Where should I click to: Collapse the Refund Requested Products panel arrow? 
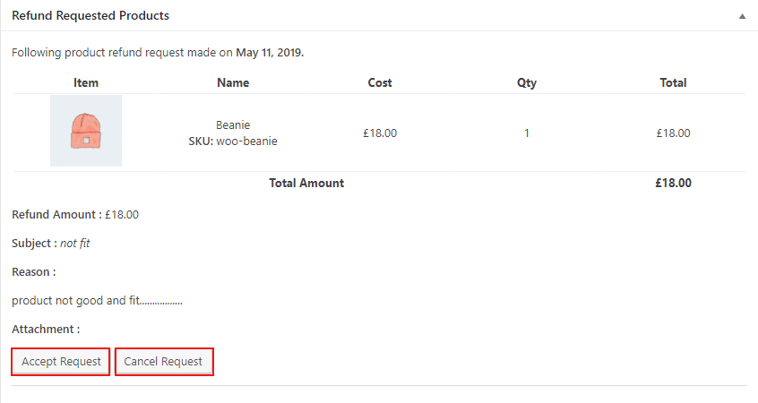click(x=742, y=16)
